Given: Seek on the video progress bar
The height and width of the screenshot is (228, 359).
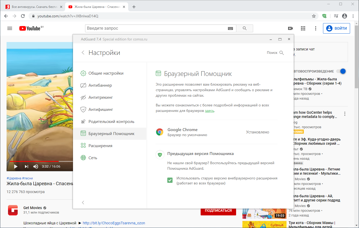Looking at the screenshot, I should [x=40, y=161].
